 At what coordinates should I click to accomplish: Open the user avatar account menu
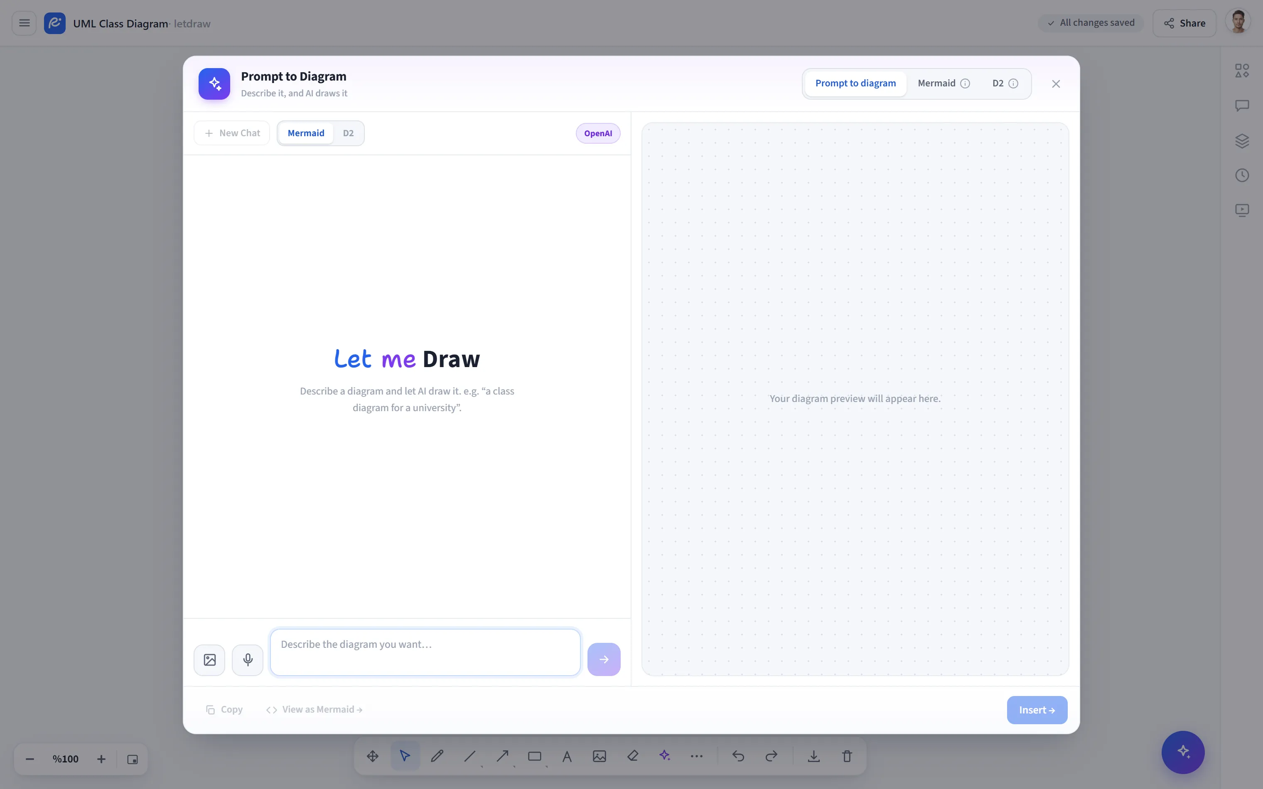click(1238, 22)
